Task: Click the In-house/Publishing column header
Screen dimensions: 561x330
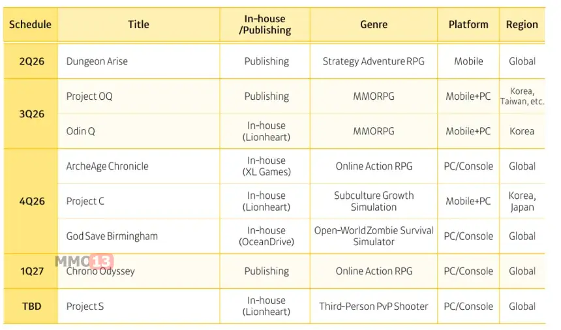Action: click(266, 25)
